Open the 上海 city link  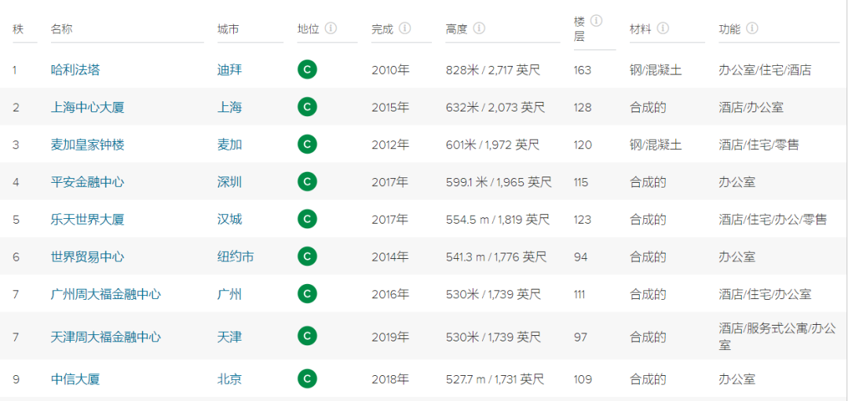[x=229, y=107]
